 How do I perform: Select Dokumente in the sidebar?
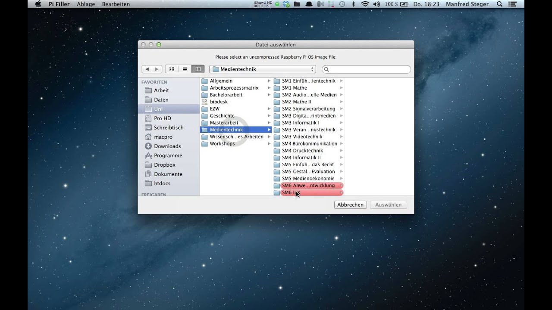coord(169,174)
